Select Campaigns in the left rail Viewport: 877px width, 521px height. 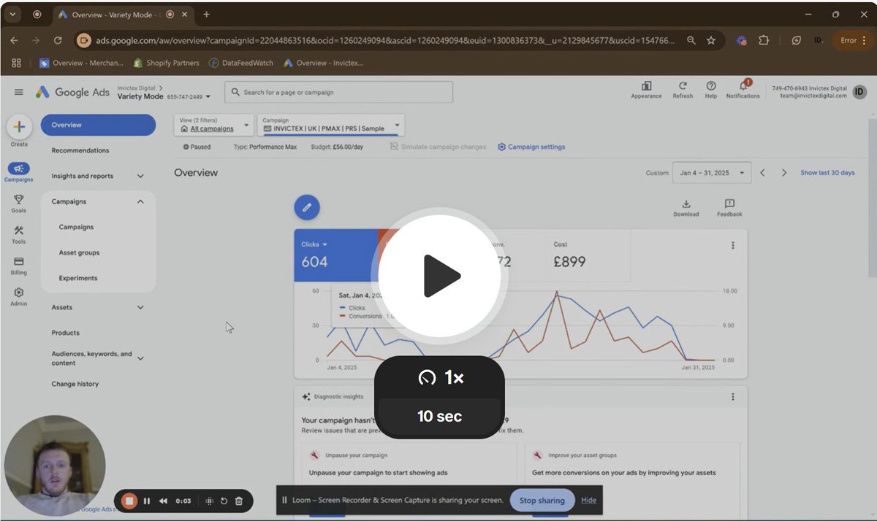click(x=19, y=172)
